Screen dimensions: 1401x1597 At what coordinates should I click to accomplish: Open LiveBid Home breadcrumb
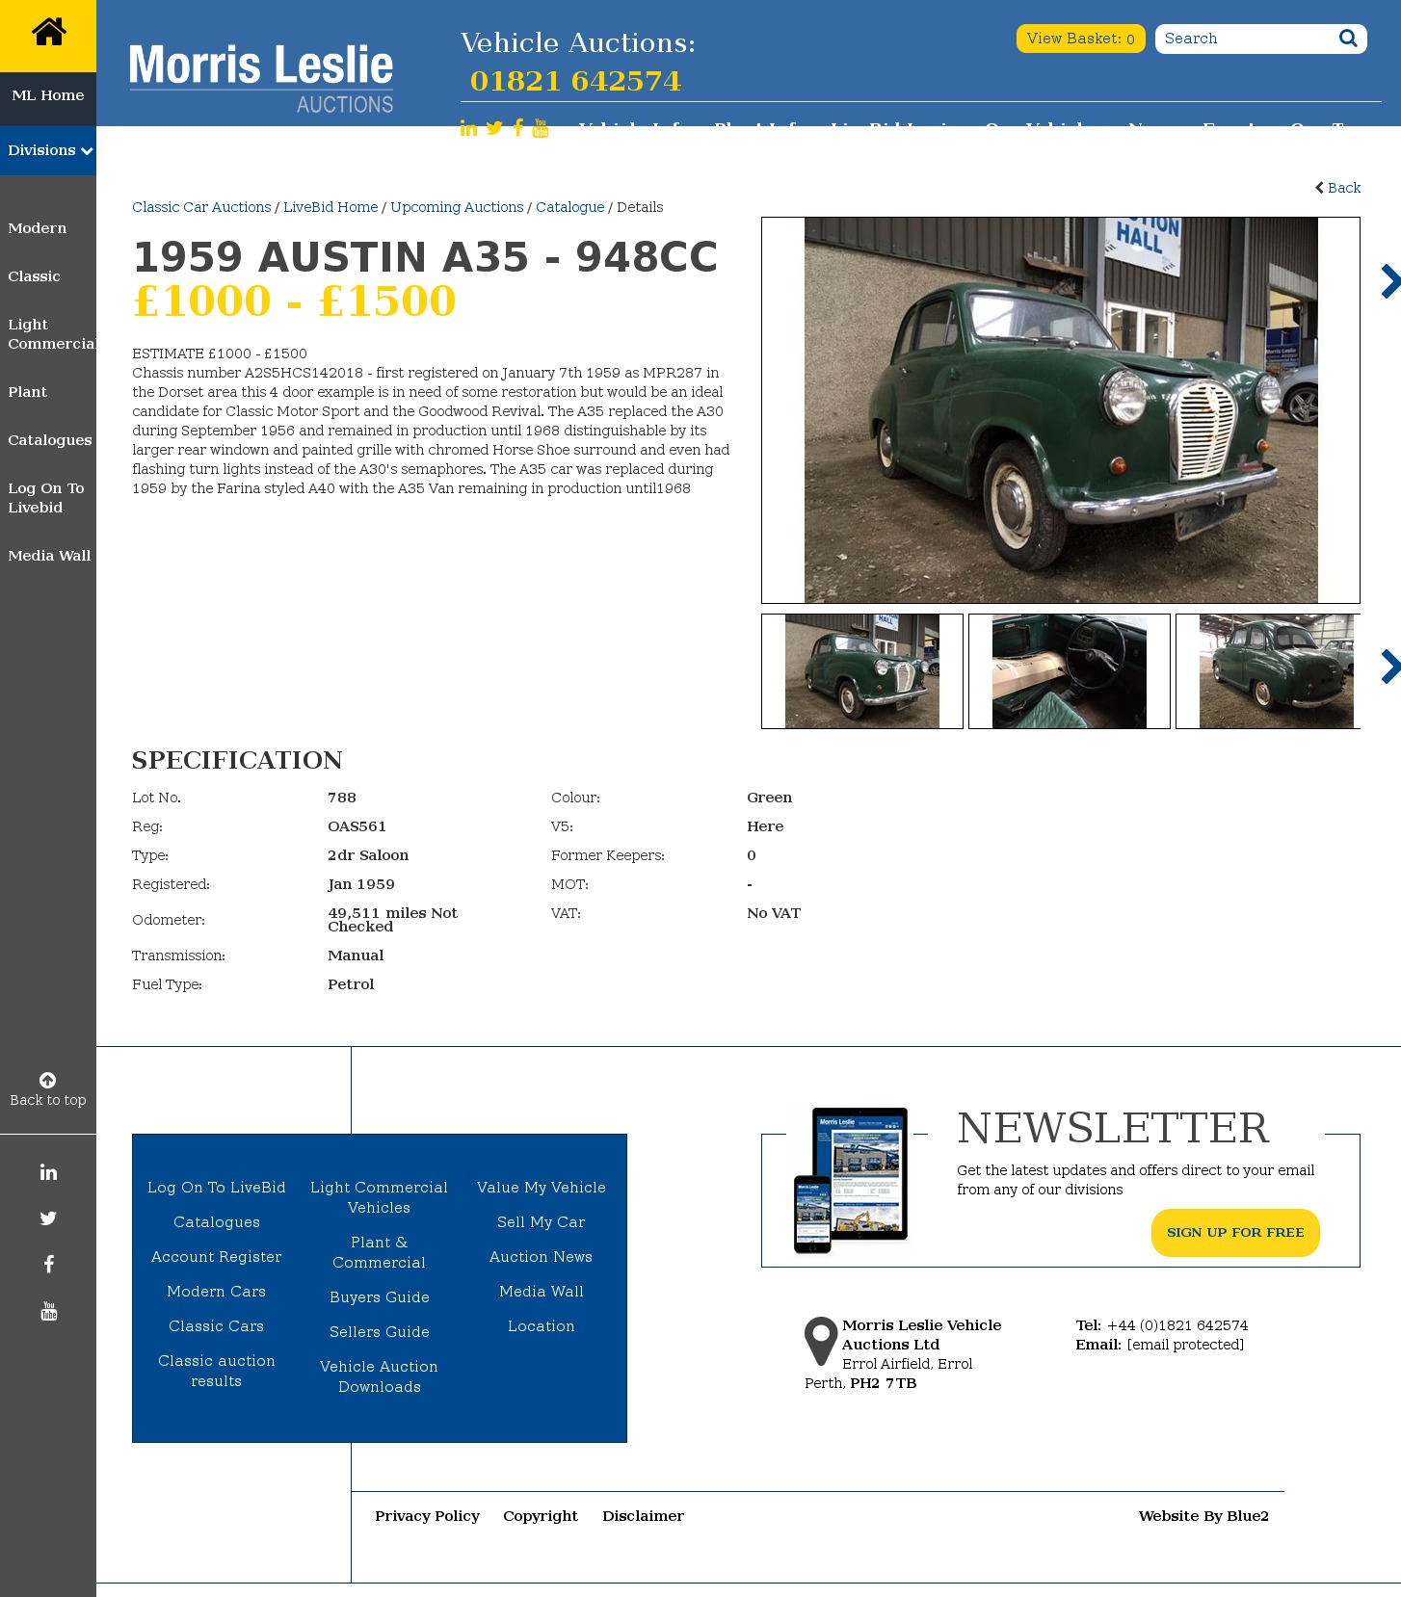coord(330,207)
